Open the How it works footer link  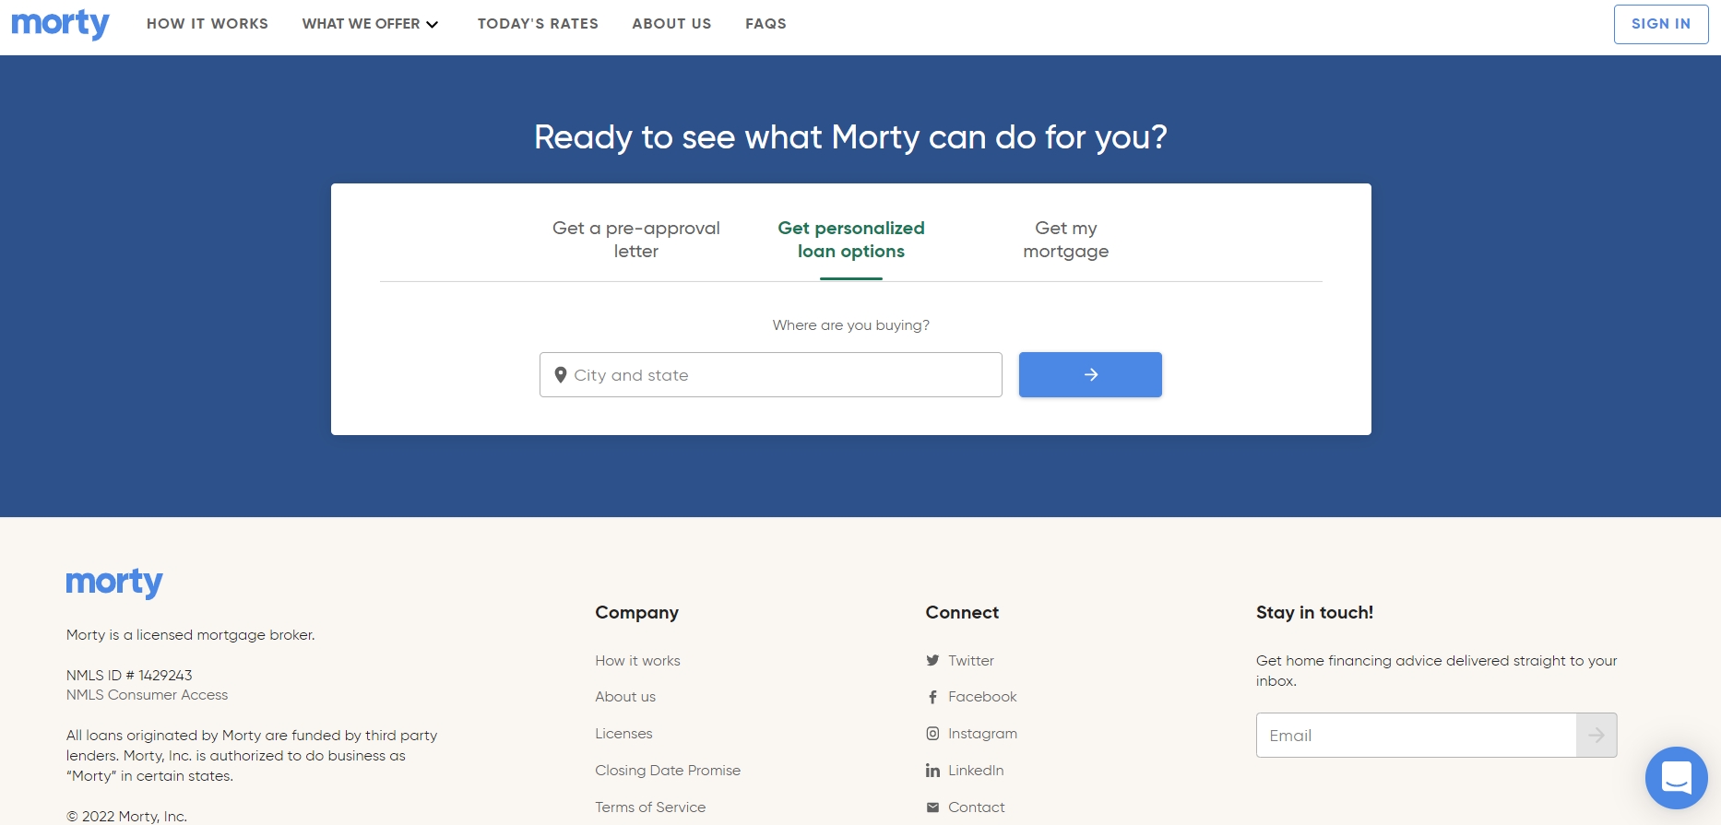coord(637,661)
